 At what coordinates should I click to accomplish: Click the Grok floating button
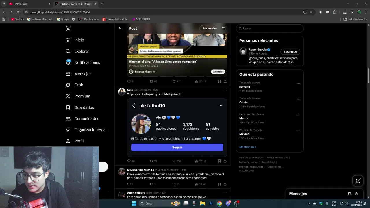(358, 181)
